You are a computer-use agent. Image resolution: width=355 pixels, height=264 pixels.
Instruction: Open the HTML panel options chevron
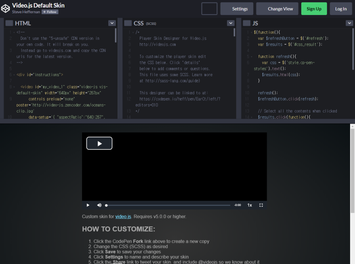pos(112,23)
